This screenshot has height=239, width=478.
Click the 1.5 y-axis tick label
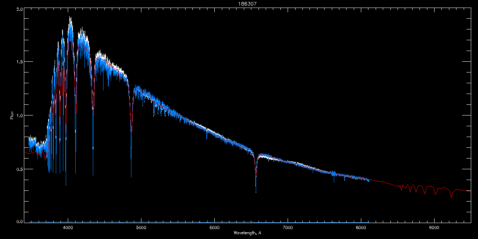tap(19, 62)
